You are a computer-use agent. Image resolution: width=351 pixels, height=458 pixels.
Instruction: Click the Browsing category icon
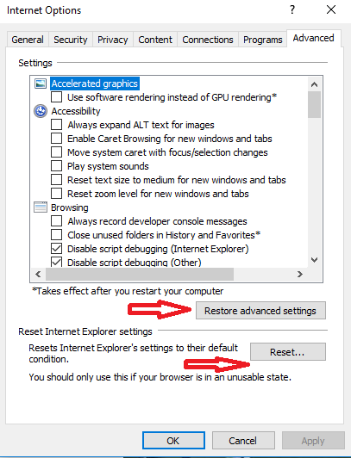point(41,207)
